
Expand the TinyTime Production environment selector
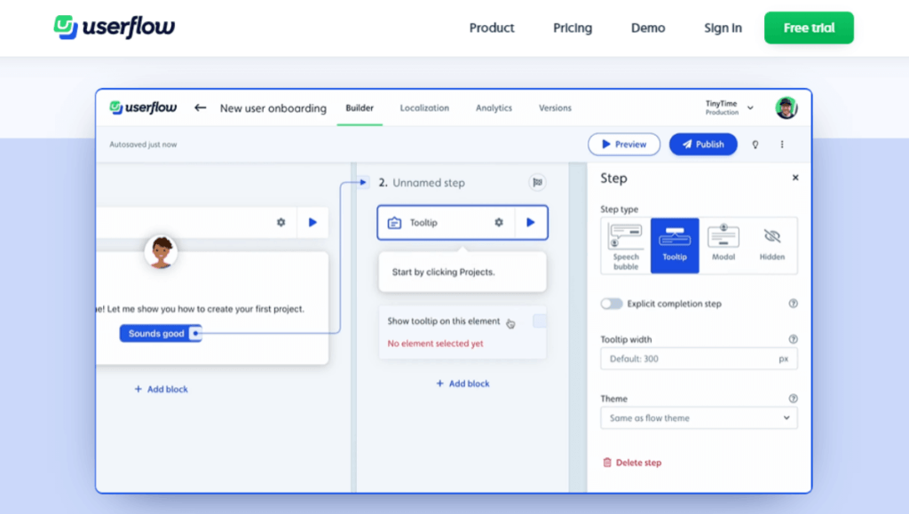coord(728,107)
